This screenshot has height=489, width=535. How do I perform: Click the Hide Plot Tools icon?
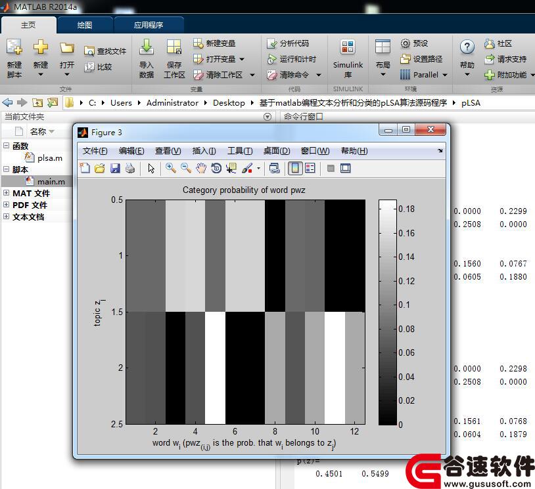[x=331, y=168]
